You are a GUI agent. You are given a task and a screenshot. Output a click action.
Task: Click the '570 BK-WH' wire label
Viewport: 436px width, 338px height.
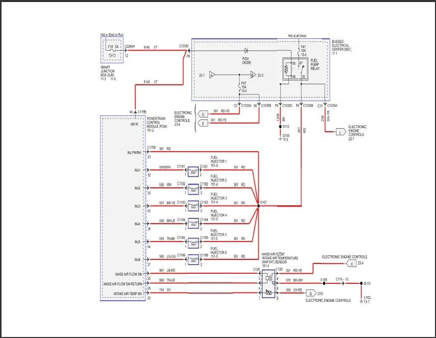pyautogui.click(x=294, y=280)
